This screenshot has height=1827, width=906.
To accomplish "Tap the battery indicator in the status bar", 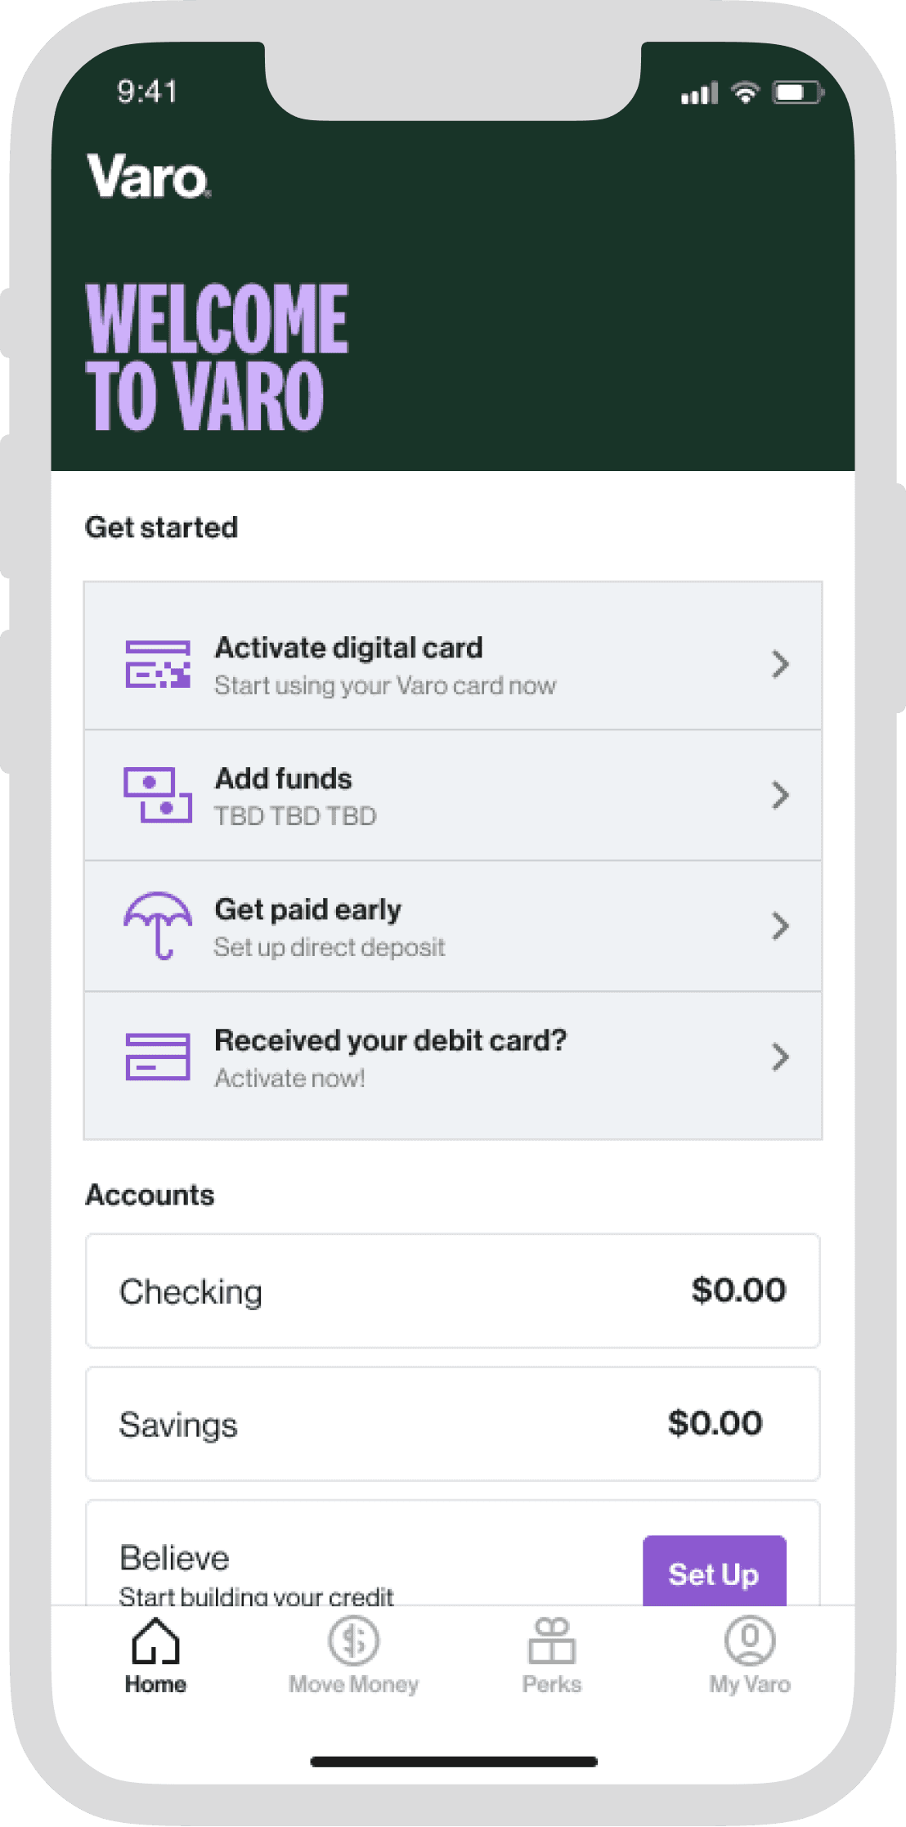I will pos(799,92).
